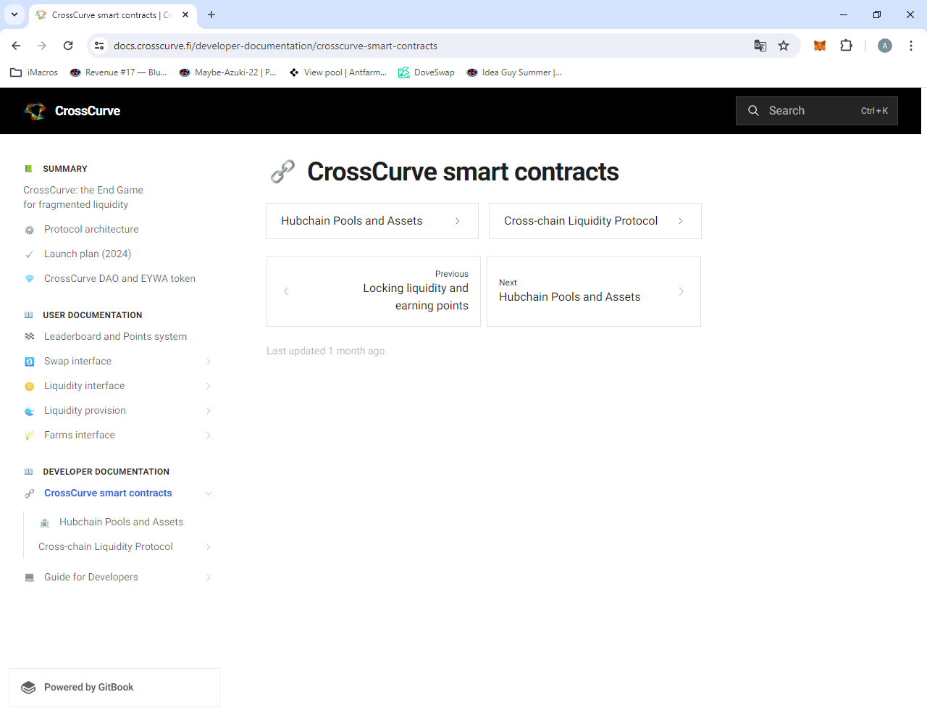Expand the Guide for Developers section
The image size is (927, 713).
[x=209, y=578]
